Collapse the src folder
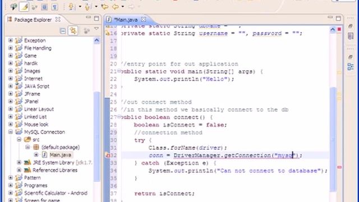This screenshot has height=202, width=359. point(19,140)
